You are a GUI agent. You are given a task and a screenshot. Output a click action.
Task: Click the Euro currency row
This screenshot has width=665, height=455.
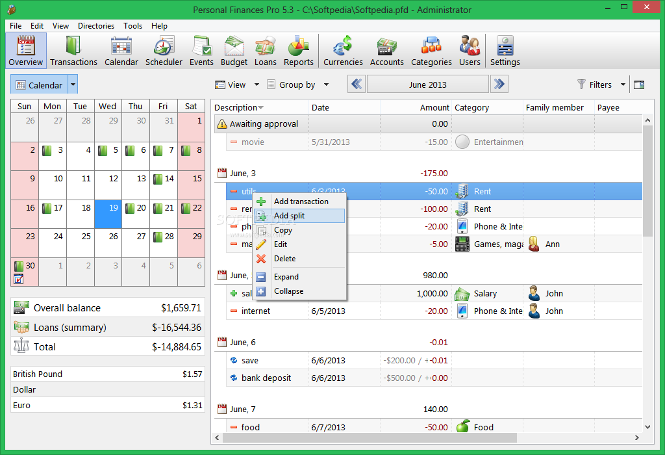(x=108, y=406)
